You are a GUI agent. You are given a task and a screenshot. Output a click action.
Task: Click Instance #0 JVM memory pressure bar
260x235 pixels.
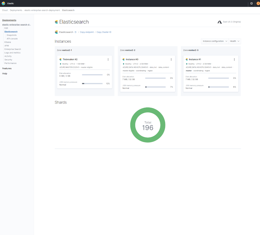[x=155, y=87]
